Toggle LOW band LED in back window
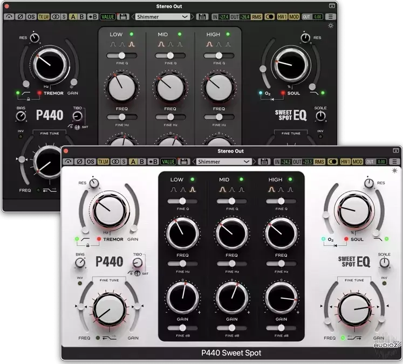The height and width of the screenshot is (364, 403). click(x=132, y=34)
